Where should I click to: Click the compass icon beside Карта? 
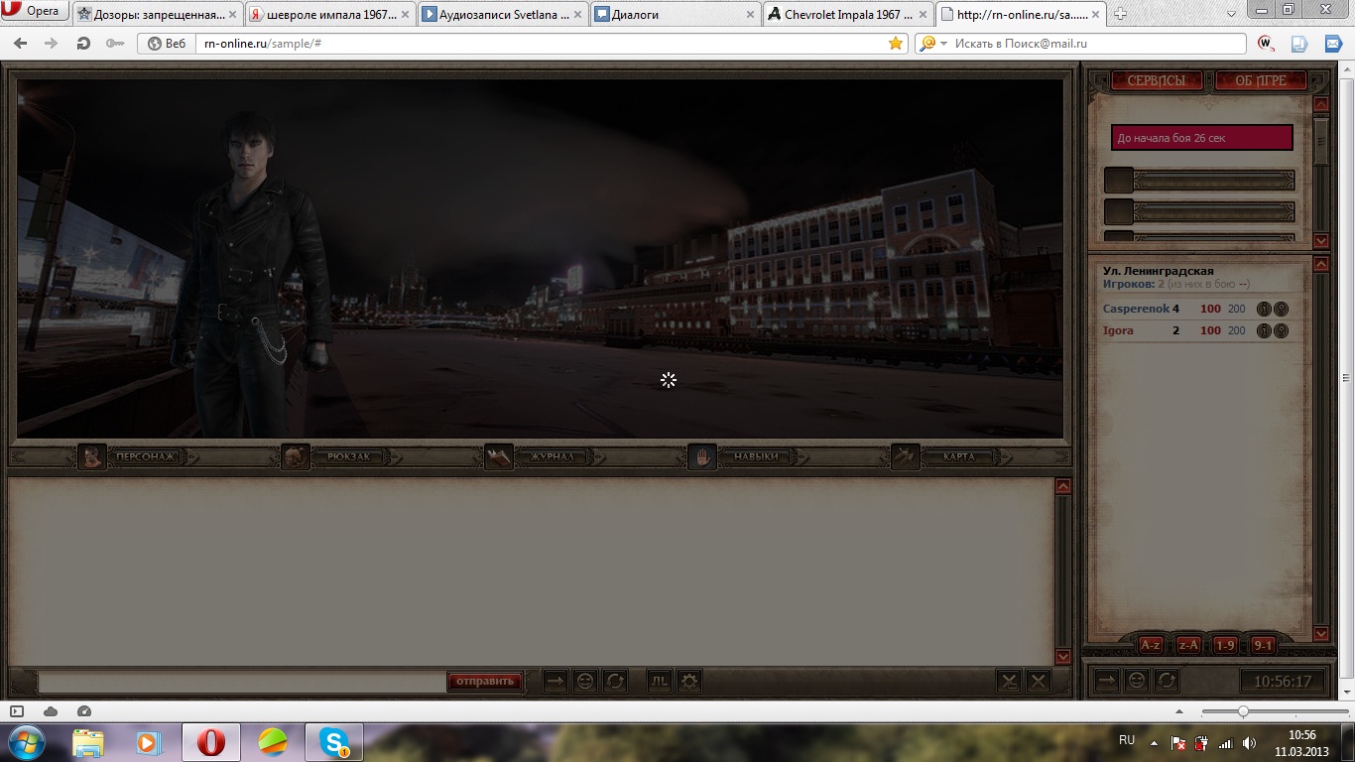[906, 456]
